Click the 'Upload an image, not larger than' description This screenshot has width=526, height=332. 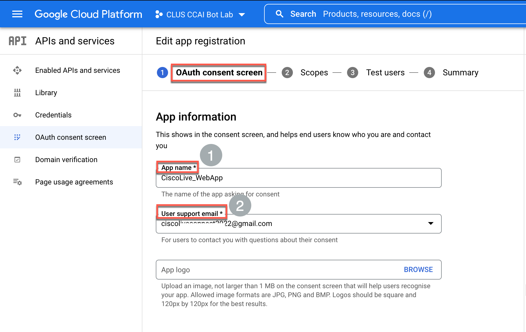[x=296, y=295]
